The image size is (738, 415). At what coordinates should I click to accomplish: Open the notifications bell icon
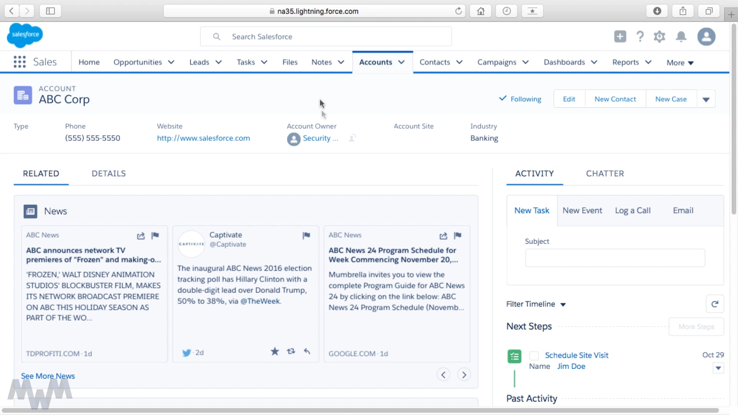(681, 37)
